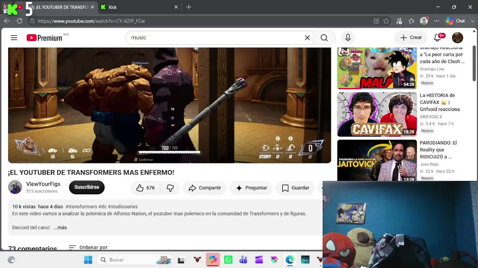The width and height of the screenshot is (478, 268).
Task: Open PARODIANDO: El Reality video title
Action: pos(438,150)
